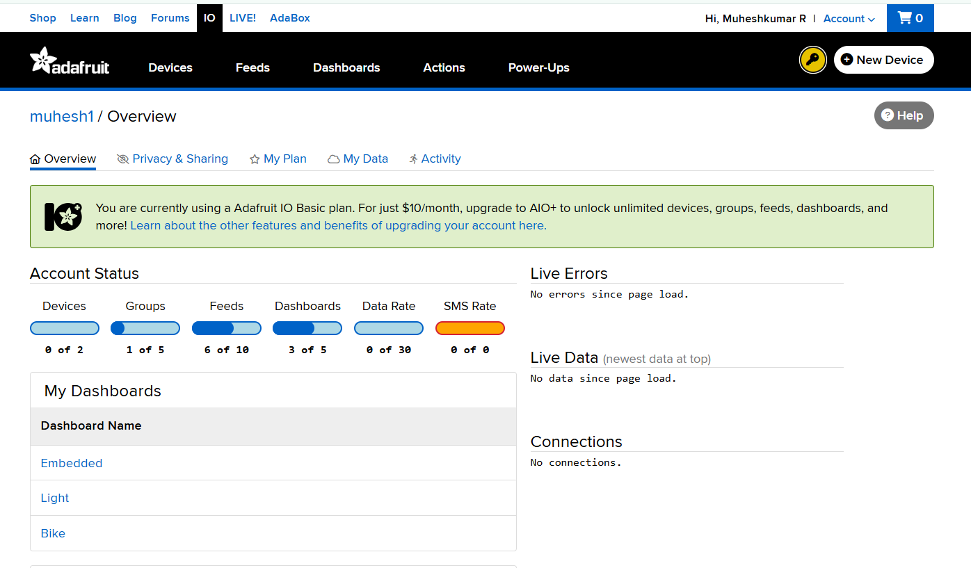The image size is (971, 568).
Task: Click the Activity running figure icon
Action: point(414,159)
